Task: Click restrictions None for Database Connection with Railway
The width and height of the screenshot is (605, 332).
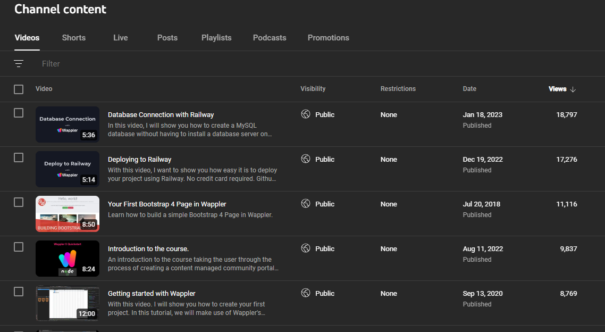Action: (x=389, y=114)
